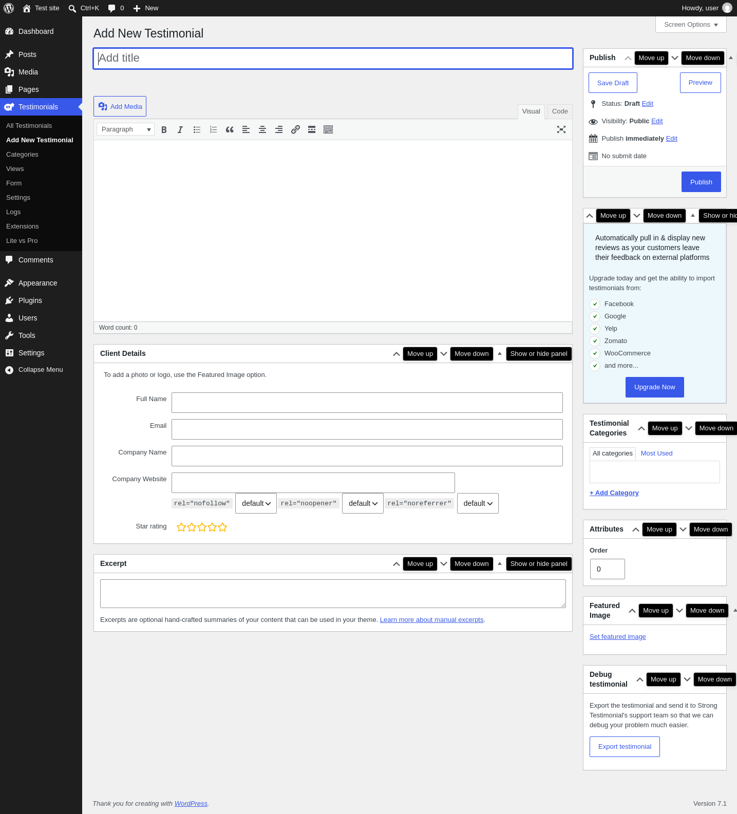Viewport: 737px width, 814px height.
Task: Click the Preview button
Action: pyautogui.click(x=701, y=83)
